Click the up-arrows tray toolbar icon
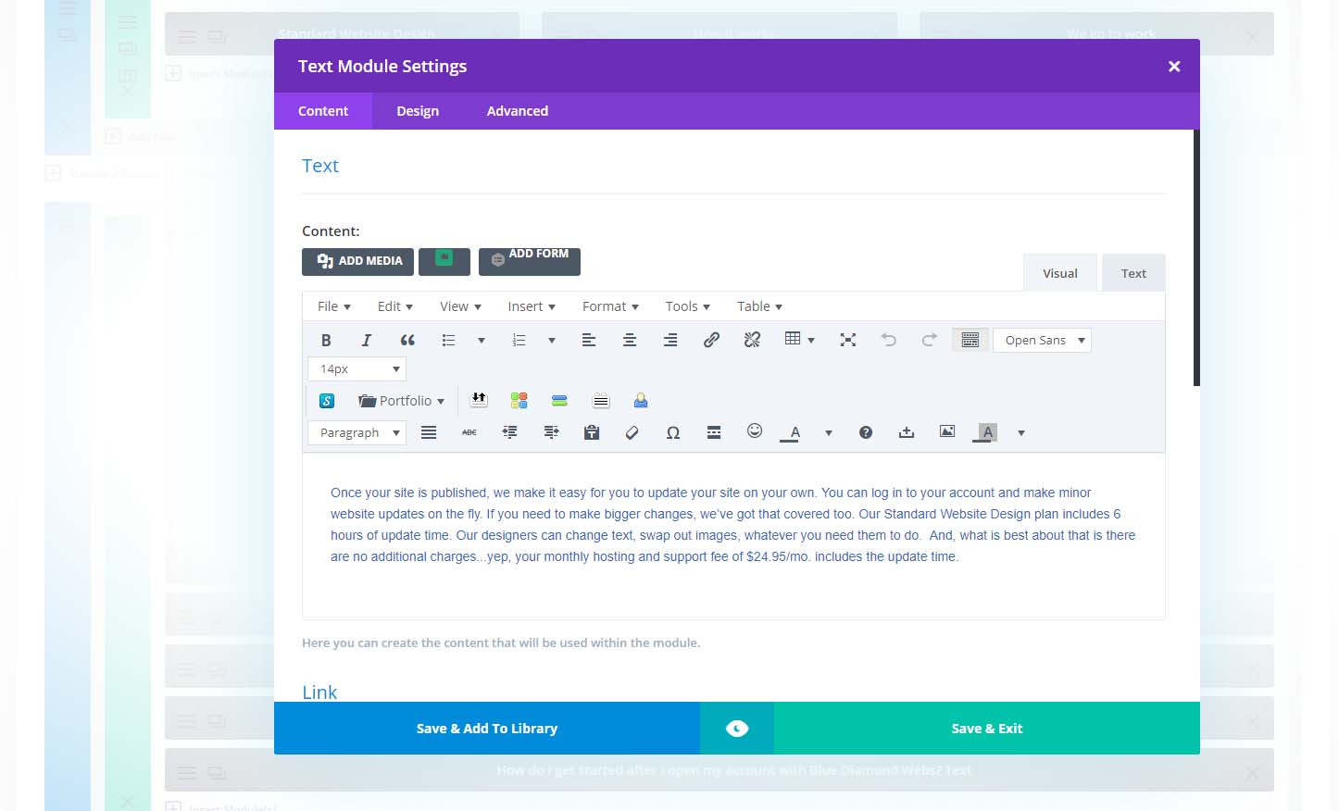Screen dimensions: 1339x811 pos(479,400)
